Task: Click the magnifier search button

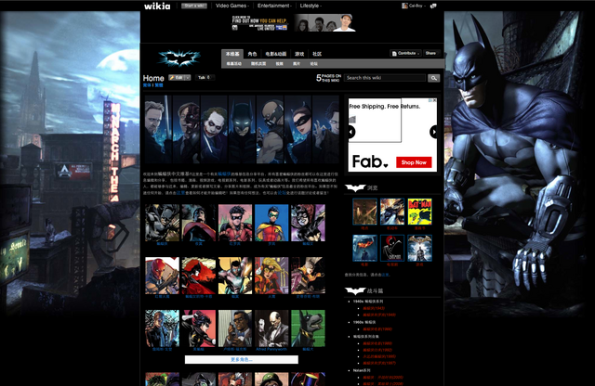Action: [434, 78]
